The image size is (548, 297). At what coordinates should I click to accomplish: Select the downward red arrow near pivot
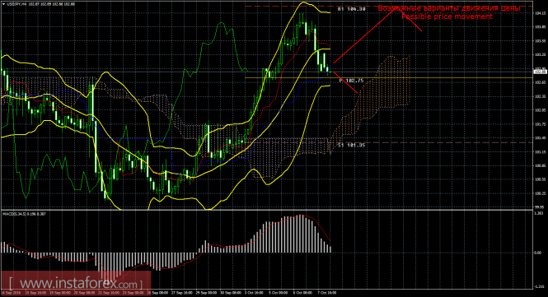345,82
